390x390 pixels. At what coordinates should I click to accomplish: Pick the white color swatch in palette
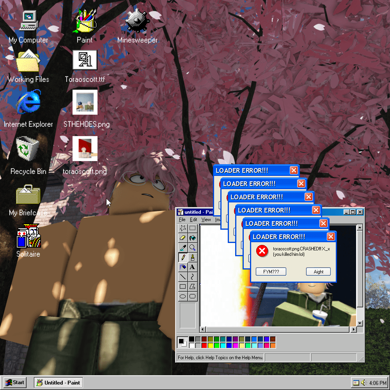[191, 345]
